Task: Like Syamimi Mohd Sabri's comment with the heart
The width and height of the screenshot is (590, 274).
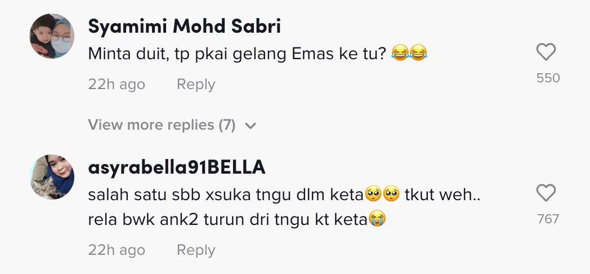Action: (x=546, y=53)
